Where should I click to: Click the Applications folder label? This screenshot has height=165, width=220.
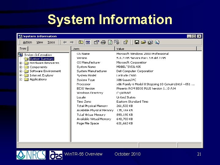38,79
